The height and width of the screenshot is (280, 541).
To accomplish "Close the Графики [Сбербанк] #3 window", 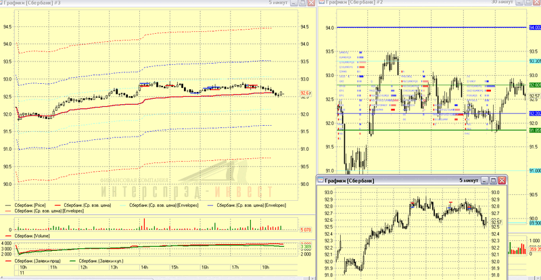I will point(311,3).
